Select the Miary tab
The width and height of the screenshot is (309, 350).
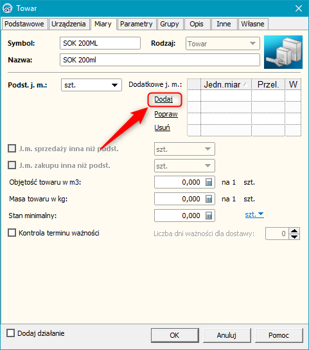tap(103, 24)
